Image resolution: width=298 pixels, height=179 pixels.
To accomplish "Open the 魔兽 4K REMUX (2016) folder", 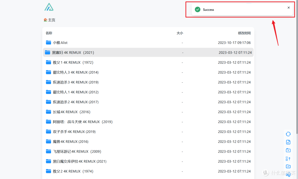I will pos(70,142).
